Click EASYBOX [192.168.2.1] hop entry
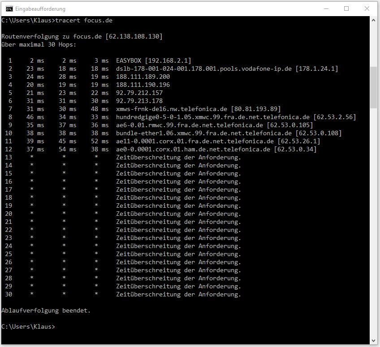This screenshot has width=380, height=347. pyautogui.click(x=154, y=60)
